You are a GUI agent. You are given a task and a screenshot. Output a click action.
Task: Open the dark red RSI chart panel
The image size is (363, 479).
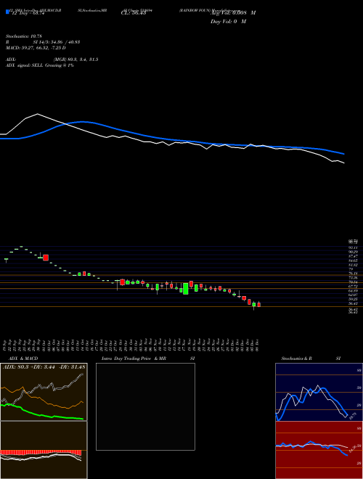(x=319, y=450)
